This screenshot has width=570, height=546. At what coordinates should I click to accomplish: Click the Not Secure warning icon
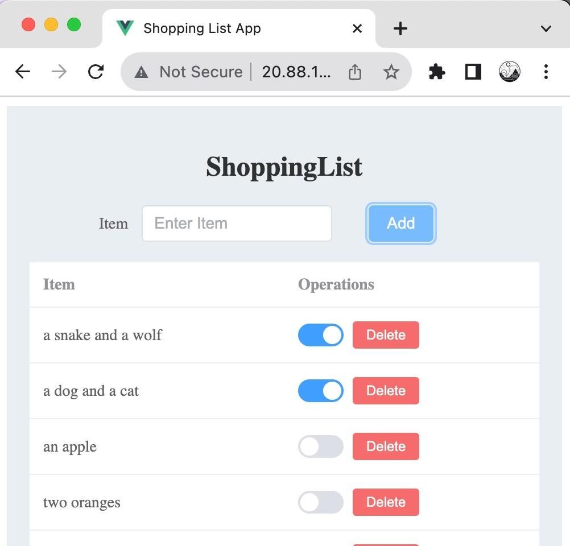click(x=141, y=72)
